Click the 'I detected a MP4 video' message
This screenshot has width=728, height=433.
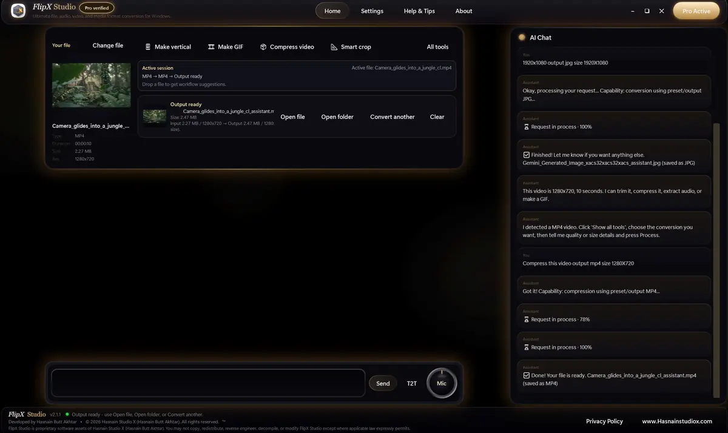point(607,231)
